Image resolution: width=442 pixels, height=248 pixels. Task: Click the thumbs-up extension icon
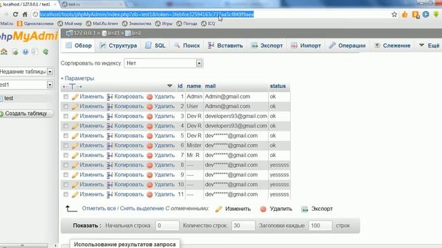pyautogui.click(x=405, y=14)
